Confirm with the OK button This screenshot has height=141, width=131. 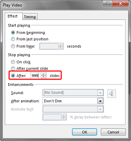pyautogui.click(x=84, y=132)
